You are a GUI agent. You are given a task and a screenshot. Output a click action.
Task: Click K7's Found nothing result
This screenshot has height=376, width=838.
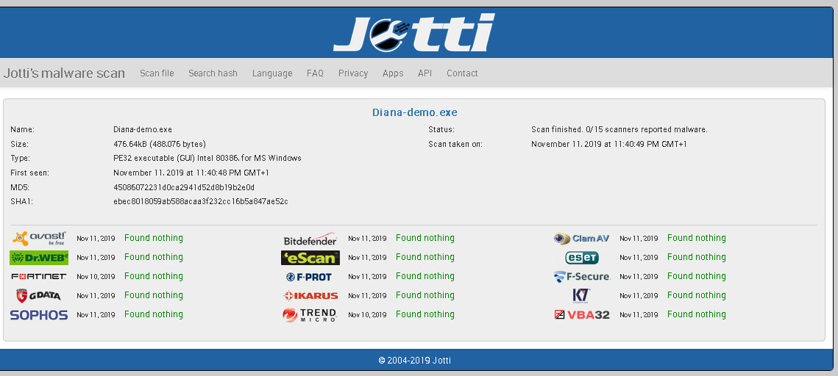(x=697, y=295)
